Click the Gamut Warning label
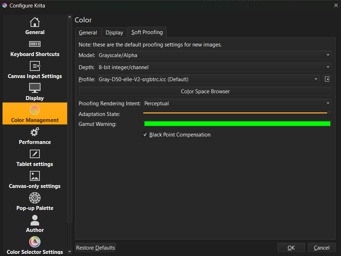 pyautogui.click(x=97, y=124)
